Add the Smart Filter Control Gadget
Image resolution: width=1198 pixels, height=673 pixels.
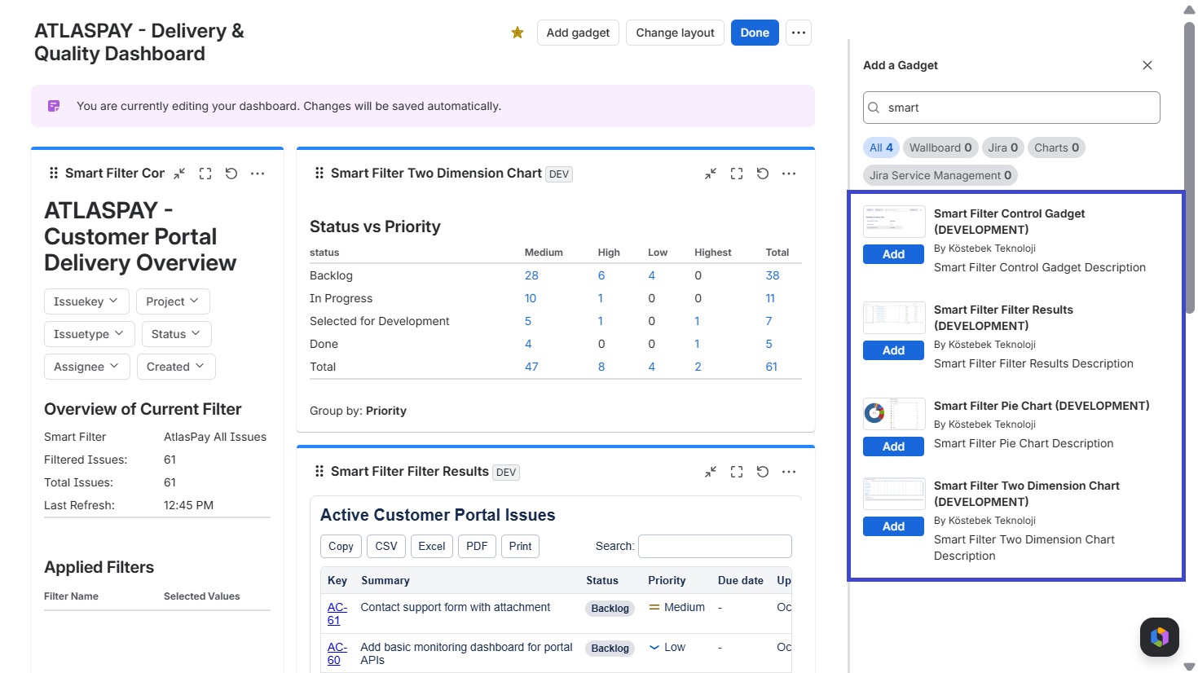(894, 254)
